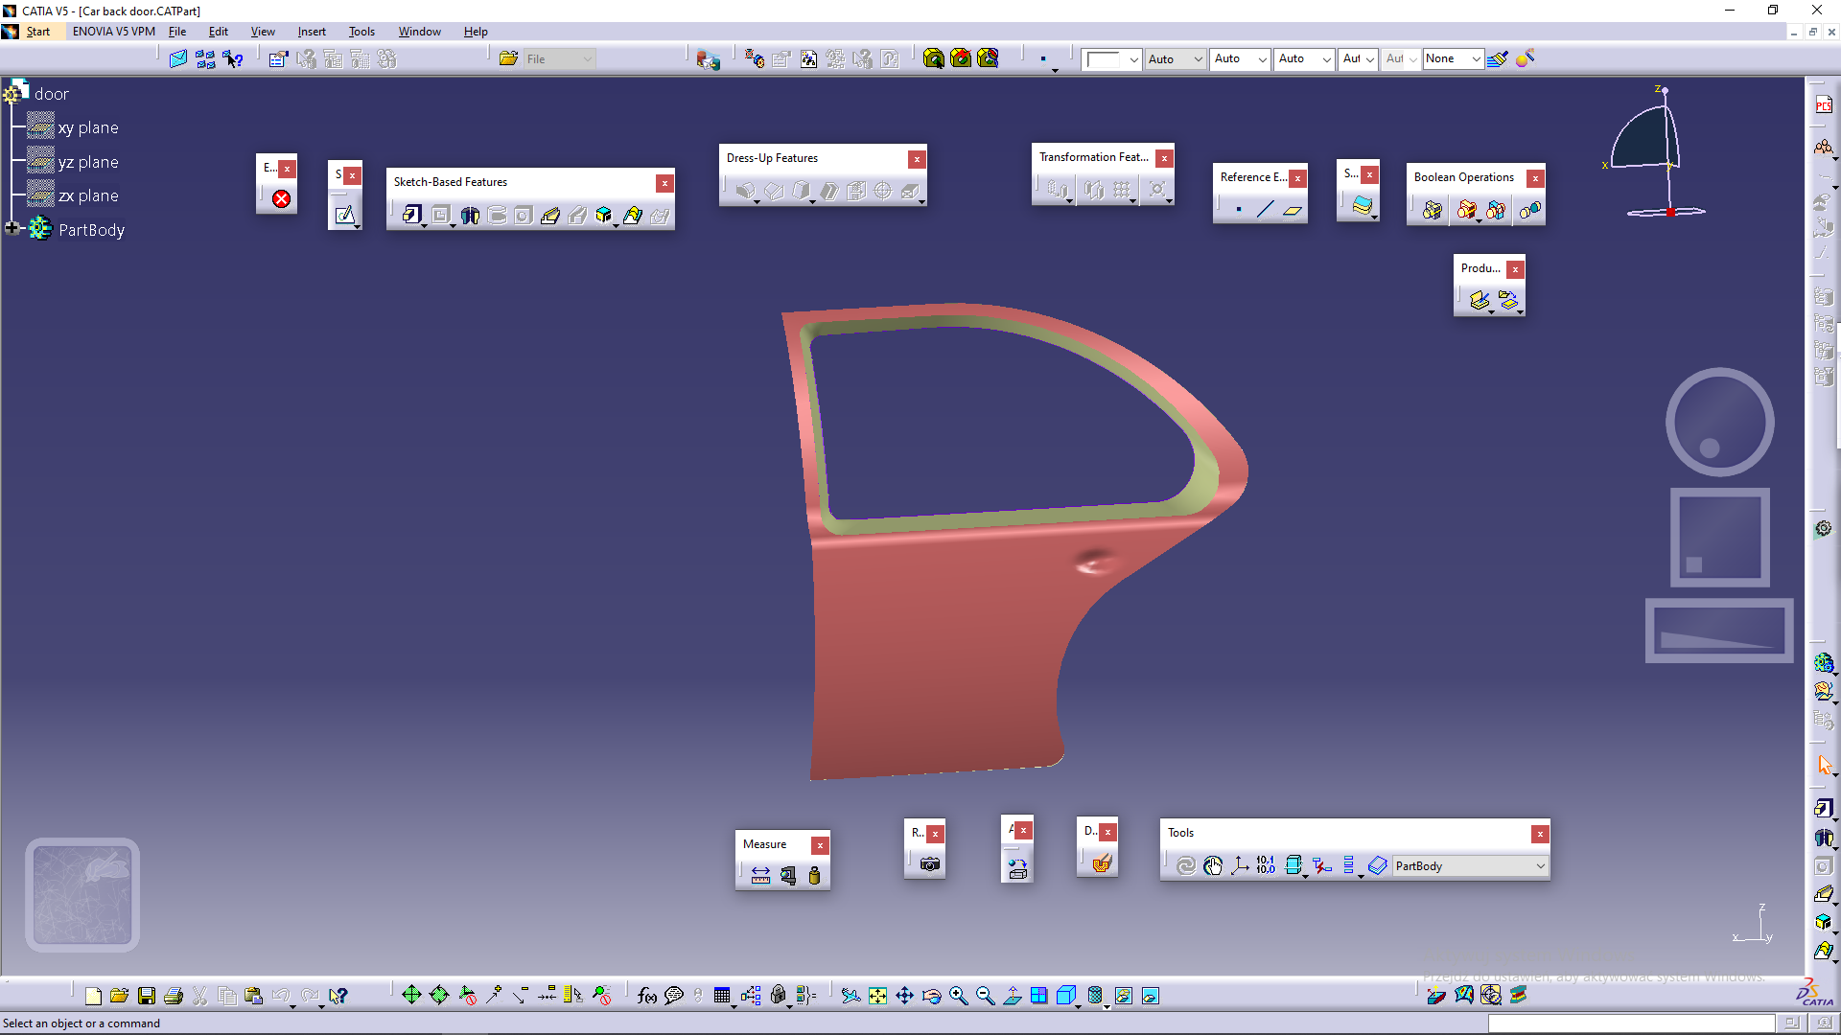Select the yz plane tree item
The height and width of the screenshot is (1035, 1841).
coord(87,162)
